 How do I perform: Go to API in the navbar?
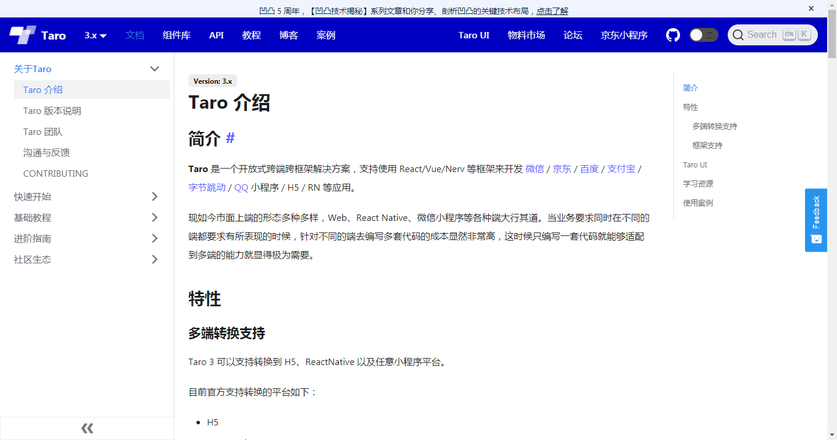[216, 35]
